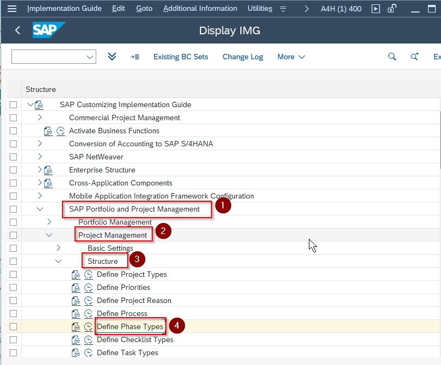Run the Define Checklist Types activity icon
The width and height of the screenshot is (441, 365).
point(88,339)
